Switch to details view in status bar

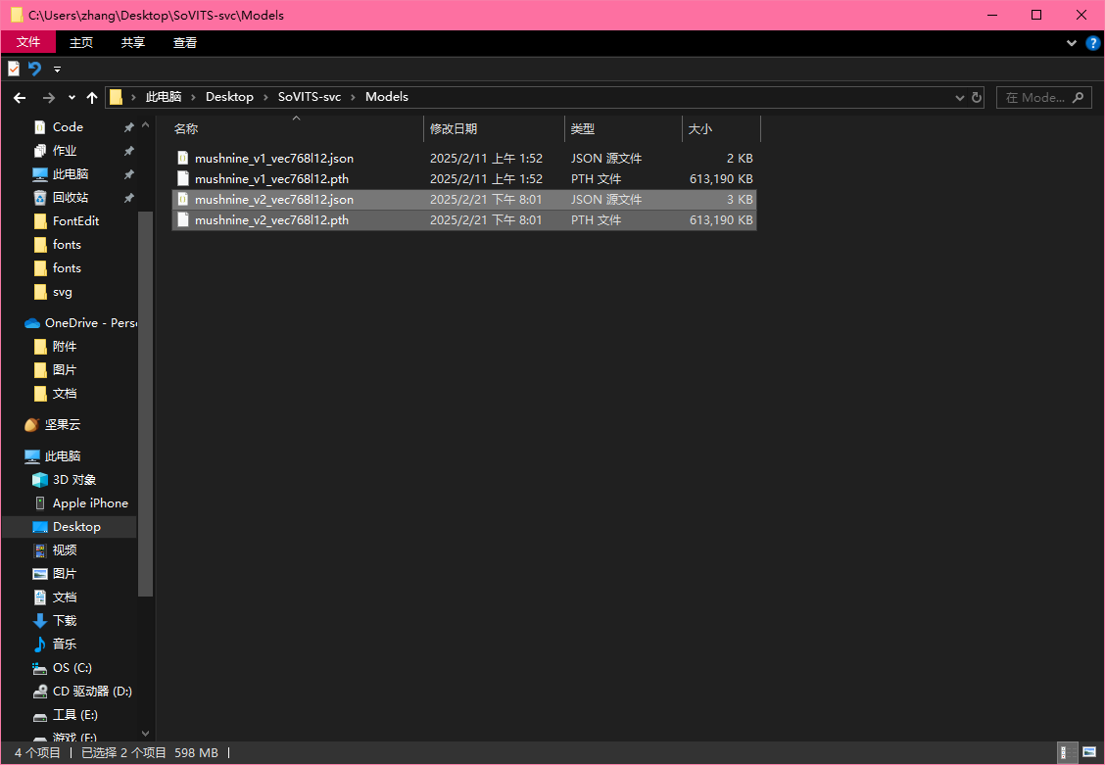click(x=1066, y=752)
